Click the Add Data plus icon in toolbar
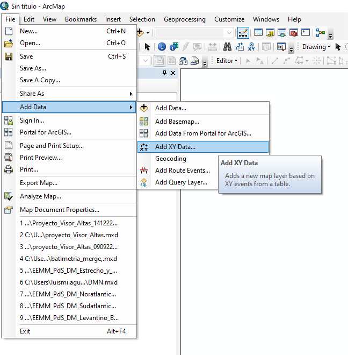The height and width of the screenshot is (355, 348). [x=141, y=32]
